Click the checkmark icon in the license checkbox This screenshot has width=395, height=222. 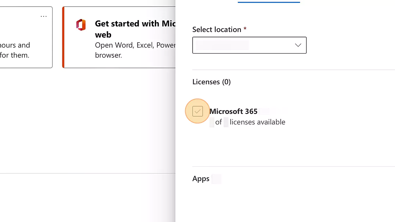click(x=197, y=111)
